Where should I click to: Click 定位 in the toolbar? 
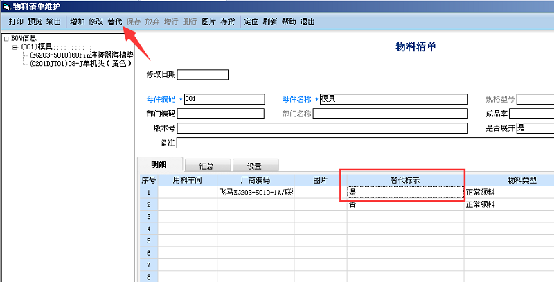coord(251,21)
